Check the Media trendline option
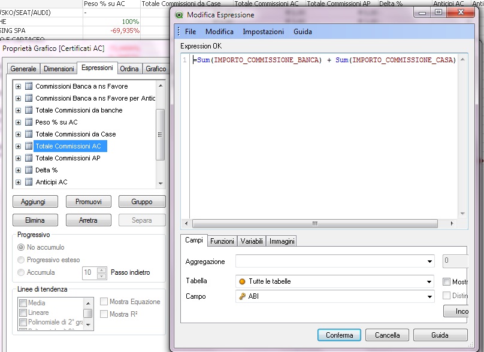 (23, 303)
